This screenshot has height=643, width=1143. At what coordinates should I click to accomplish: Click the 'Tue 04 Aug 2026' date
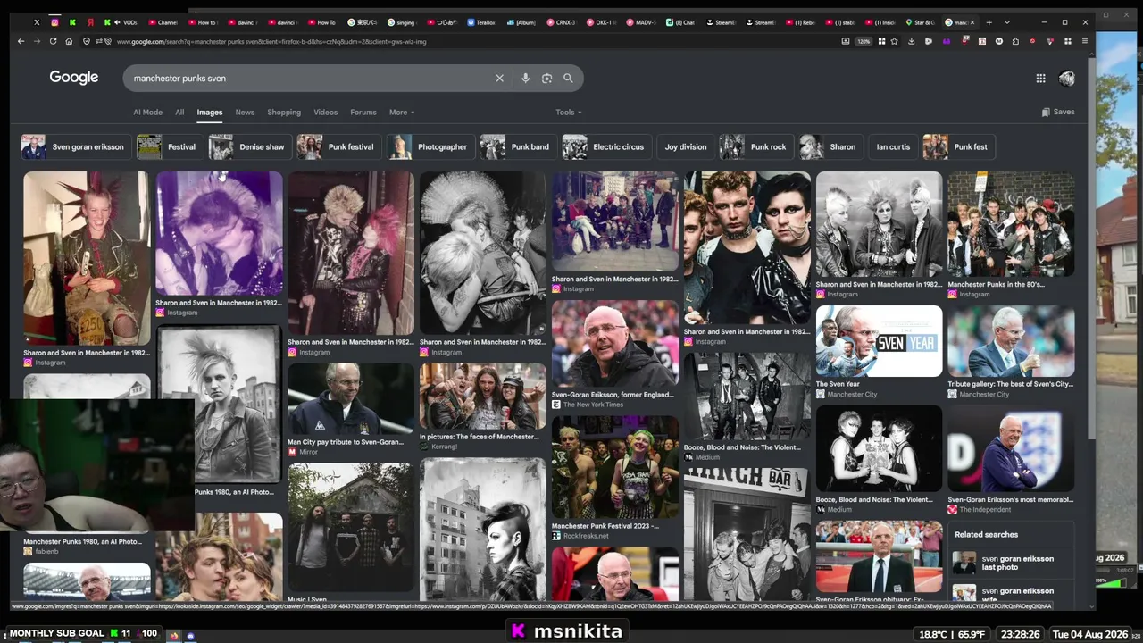[x=1090, y=634]
